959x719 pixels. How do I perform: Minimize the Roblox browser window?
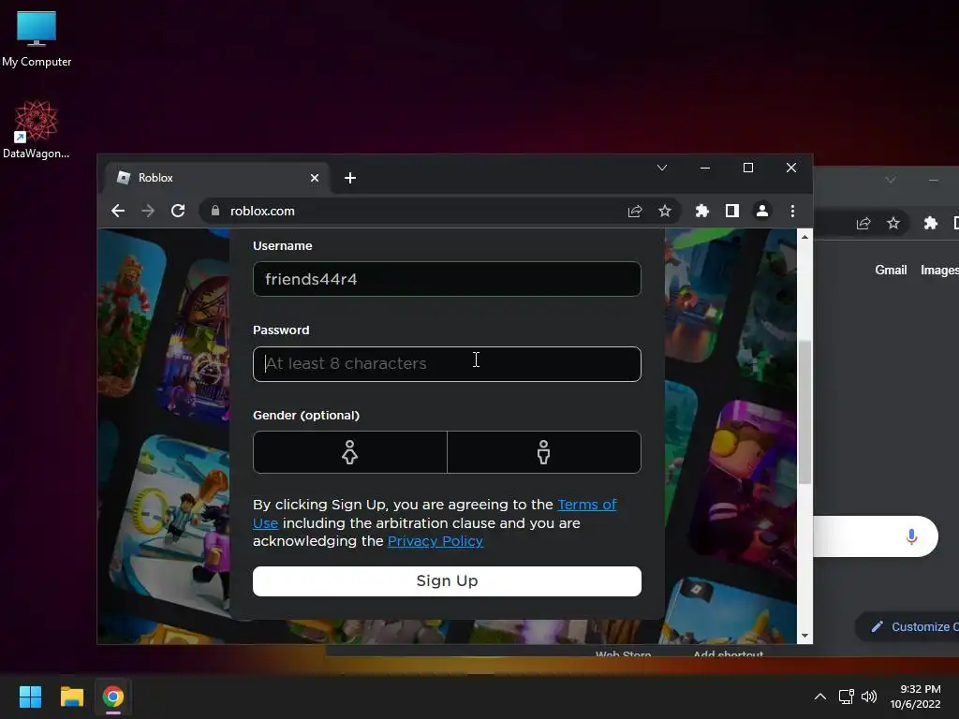click(x=705, y=168)
